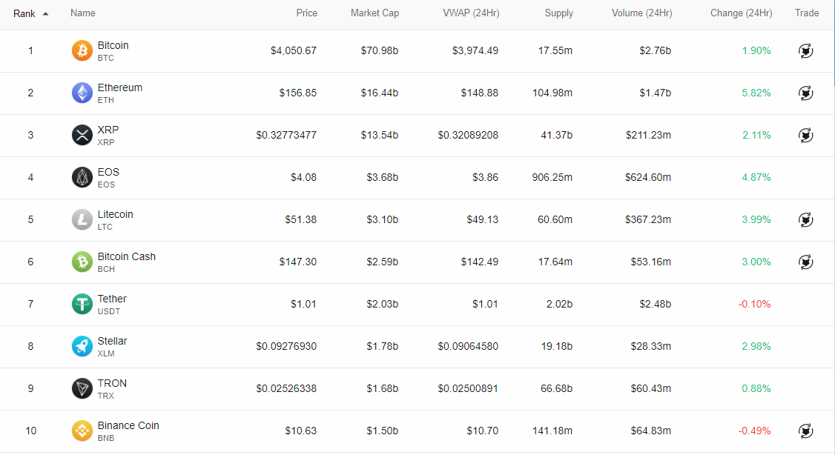Open the Stellar name link

pyautogui.click(x=112, y=341)
